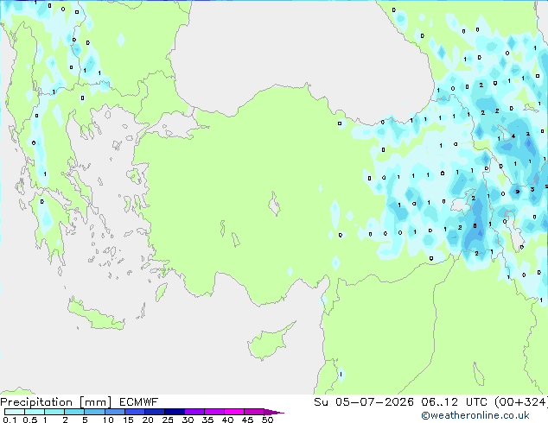Click the 40–45 mm magenta legend swatch

(x=234, y=412)
